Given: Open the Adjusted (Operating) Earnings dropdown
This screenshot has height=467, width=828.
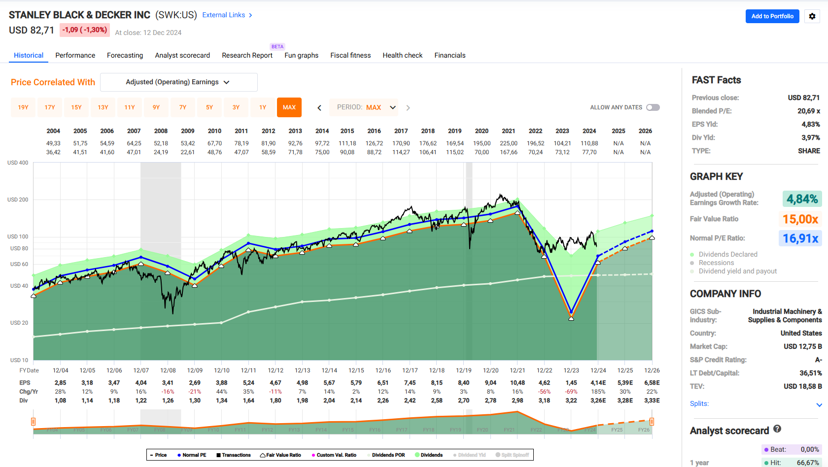Looking at the screenshot, I should click(178, 82).
